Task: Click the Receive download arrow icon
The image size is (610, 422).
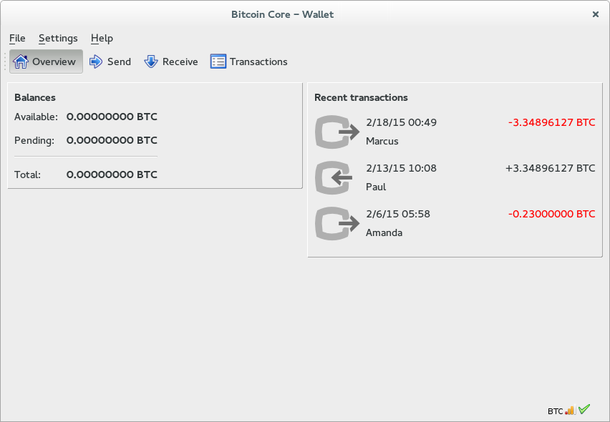Action: 150,61
